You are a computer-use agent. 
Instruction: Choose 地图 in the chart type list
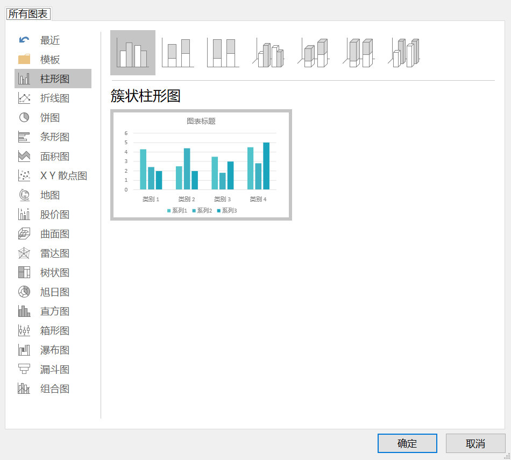click(x=53, y=195)
